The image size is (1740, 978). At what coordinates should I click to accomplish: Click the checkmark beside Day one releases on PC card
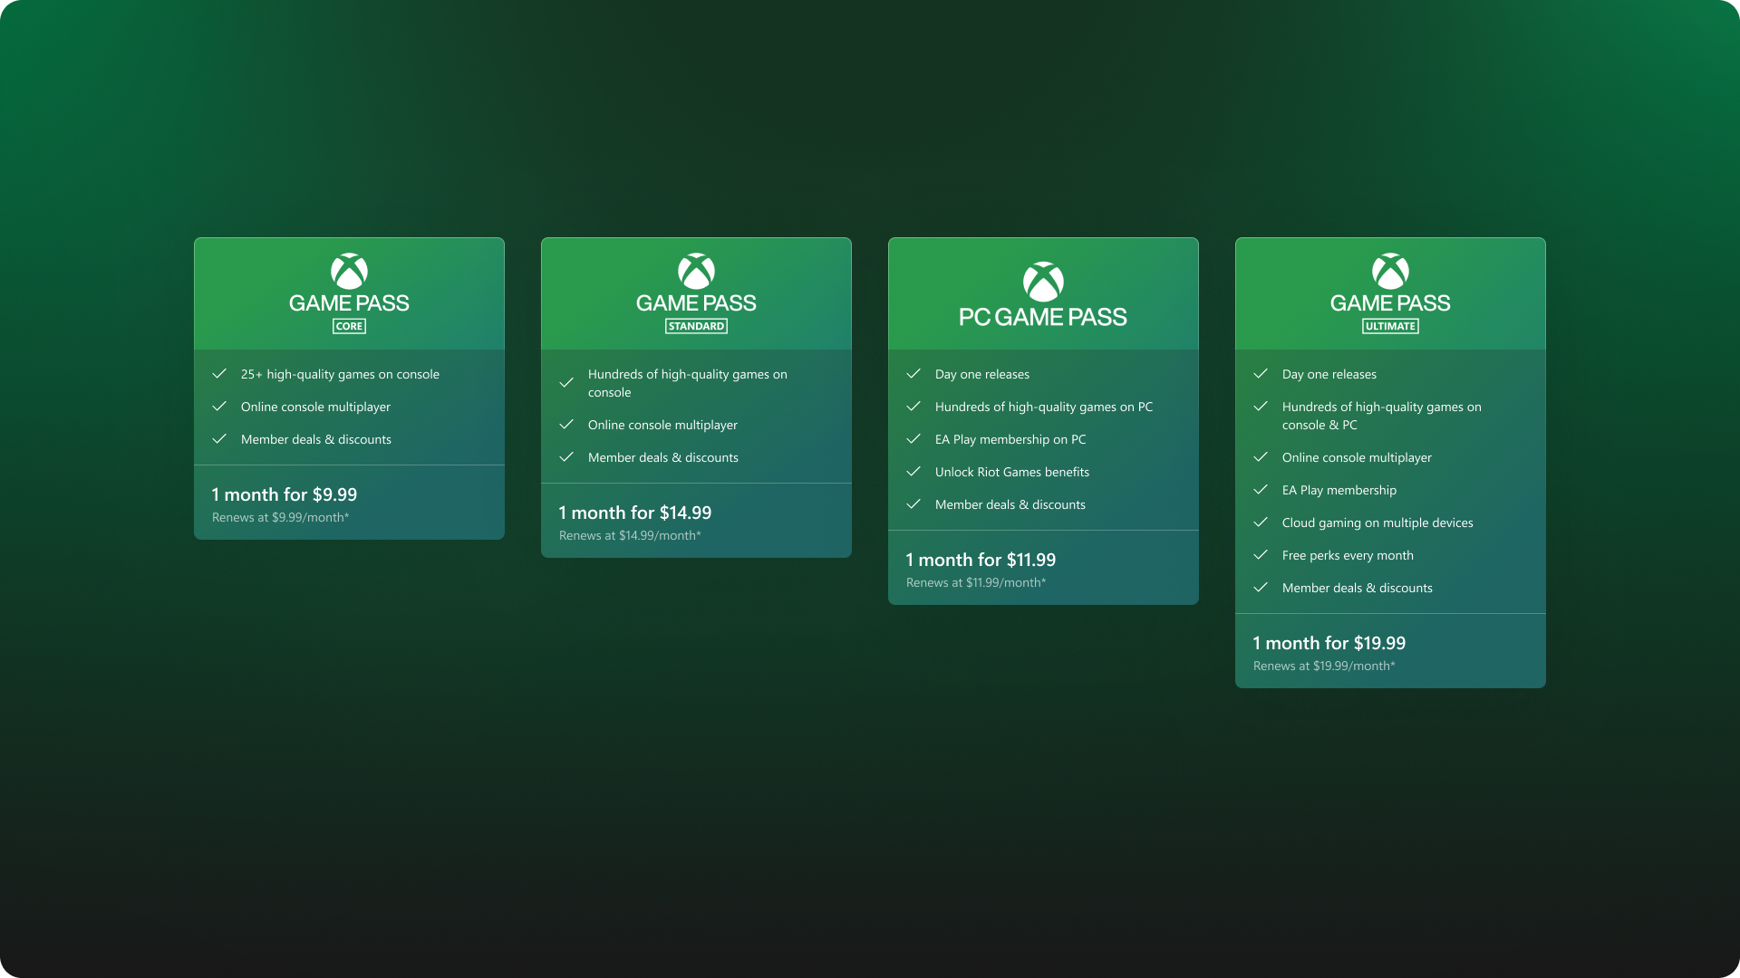pos(913,373)
